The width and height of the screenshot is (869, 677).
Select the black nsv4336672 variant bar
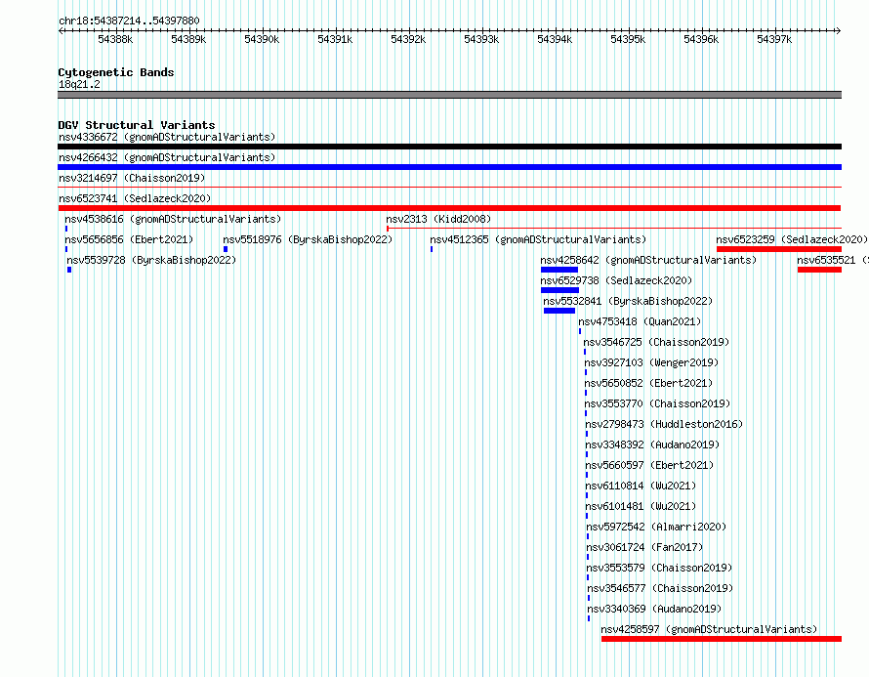click(x=449, y=147)
